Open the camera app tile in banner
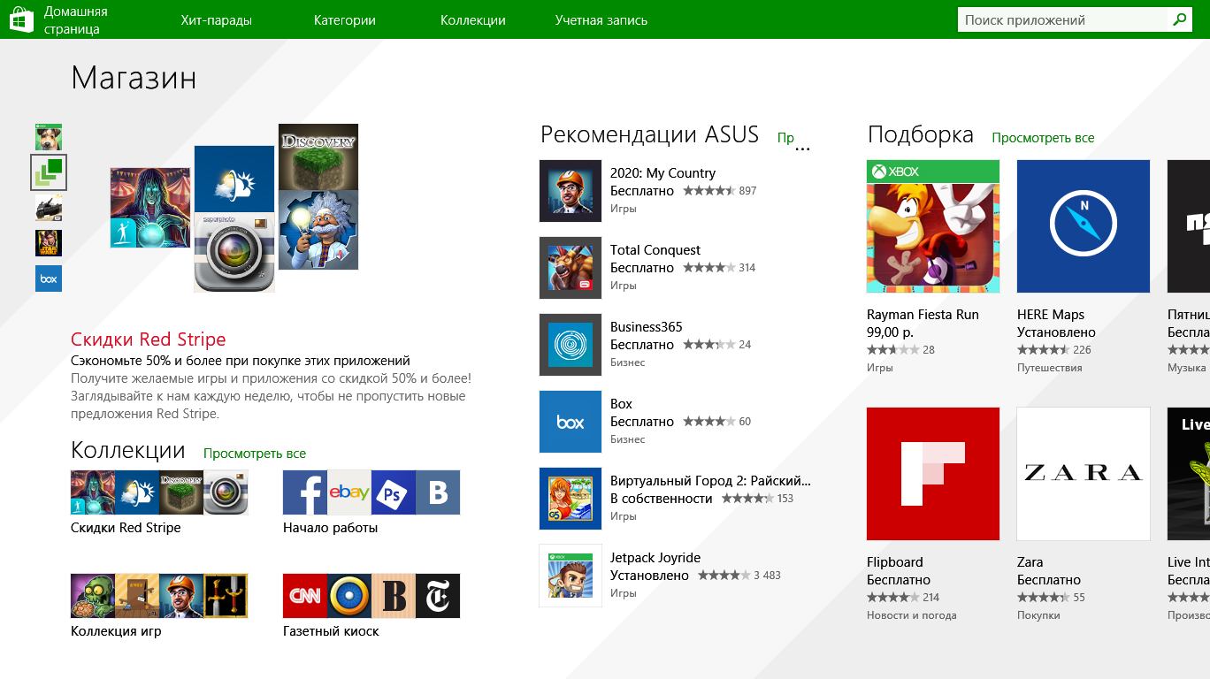The image size is (1210, 679). [x=234, y=252]
